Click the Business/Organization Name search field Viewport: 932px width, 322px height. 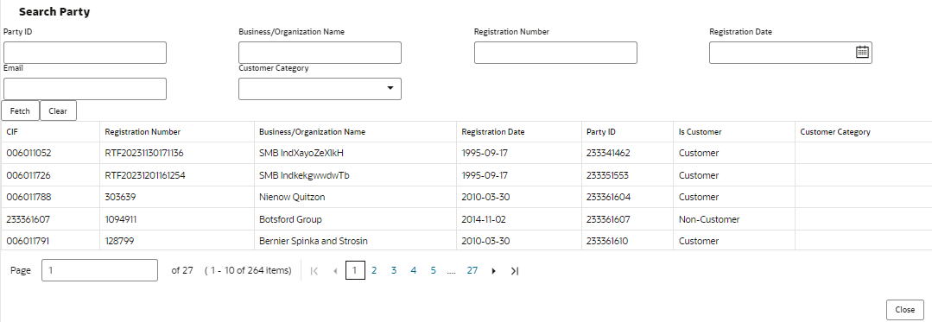pos(320,53)
